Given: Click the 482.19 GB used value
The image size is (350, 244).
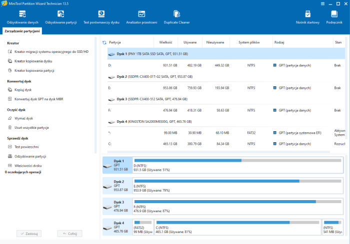Looking at the screenshot, I should pyautogui.click(x=194, y=65).
